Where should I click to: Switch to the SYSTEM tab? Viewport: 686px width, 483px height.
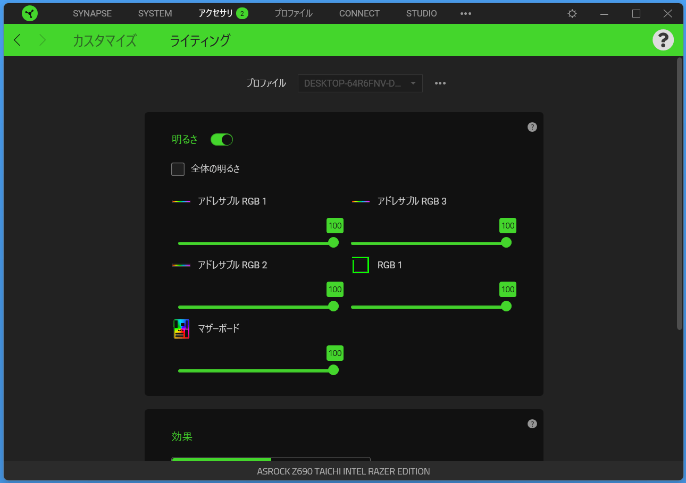pos(155,14)
